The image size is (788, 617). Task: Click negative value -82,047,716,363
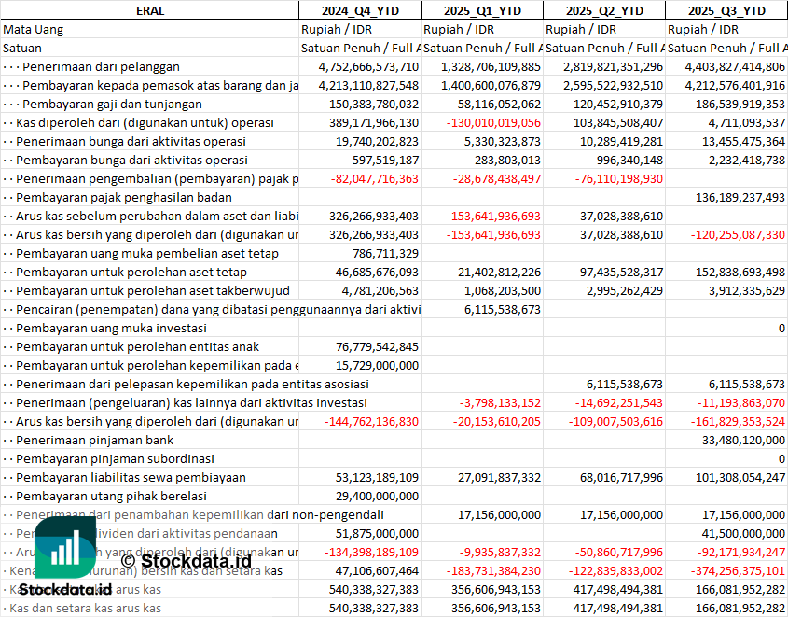(x=374, y=178)
